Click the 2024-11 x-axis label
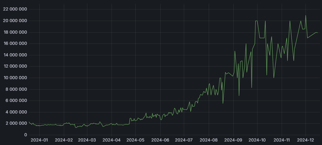 pyautogui.click(x=282, y=140)
